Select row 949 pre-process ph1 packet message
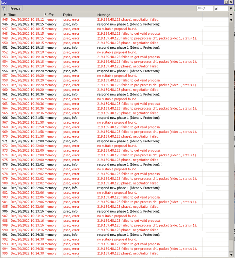Image resolution: width=235 pixels, height=258 pixels. (x=147, y=38)
